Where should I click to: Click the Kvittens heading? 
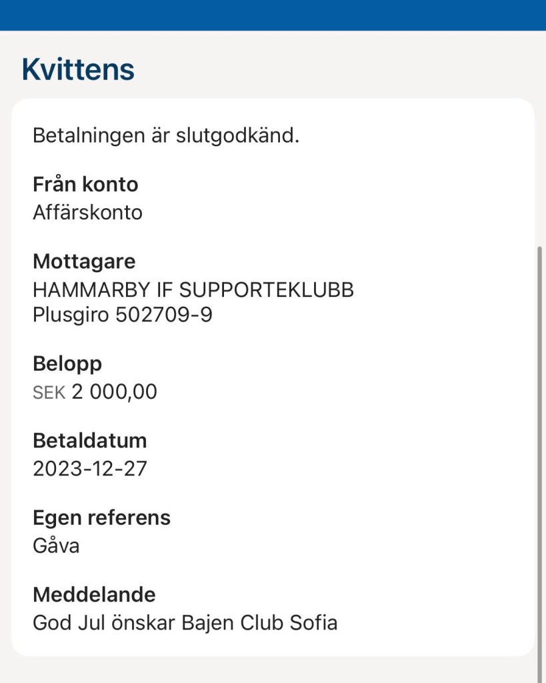click(x=78, y=69)
